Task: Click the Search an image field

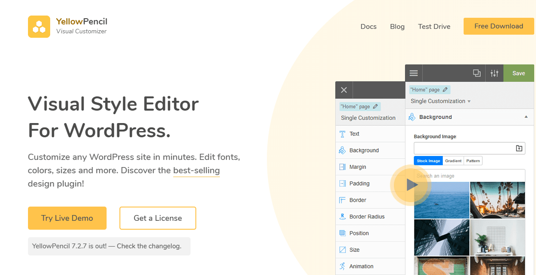Action: pos(469,176)
